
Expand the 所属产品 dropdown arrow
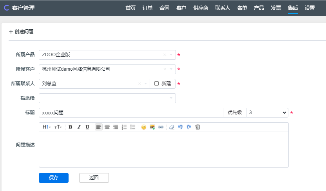click(171, 55)
